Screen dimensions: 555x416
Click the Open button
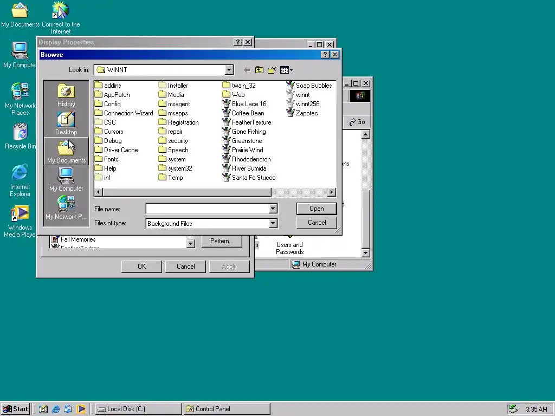coord(317,209)
